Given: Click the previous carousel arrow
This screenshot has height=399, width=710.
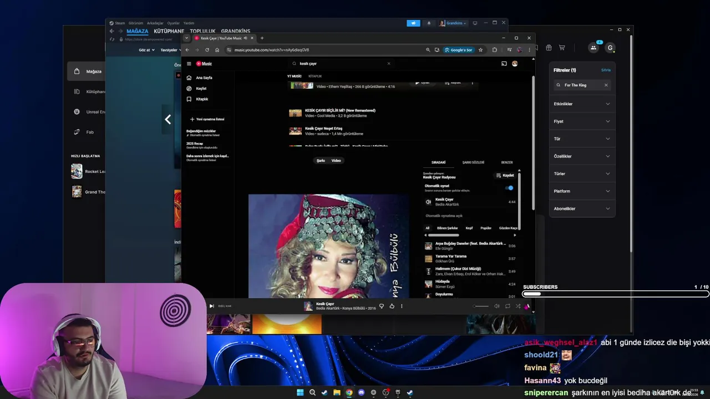Looking at the screenshot, I should point(168,119).
